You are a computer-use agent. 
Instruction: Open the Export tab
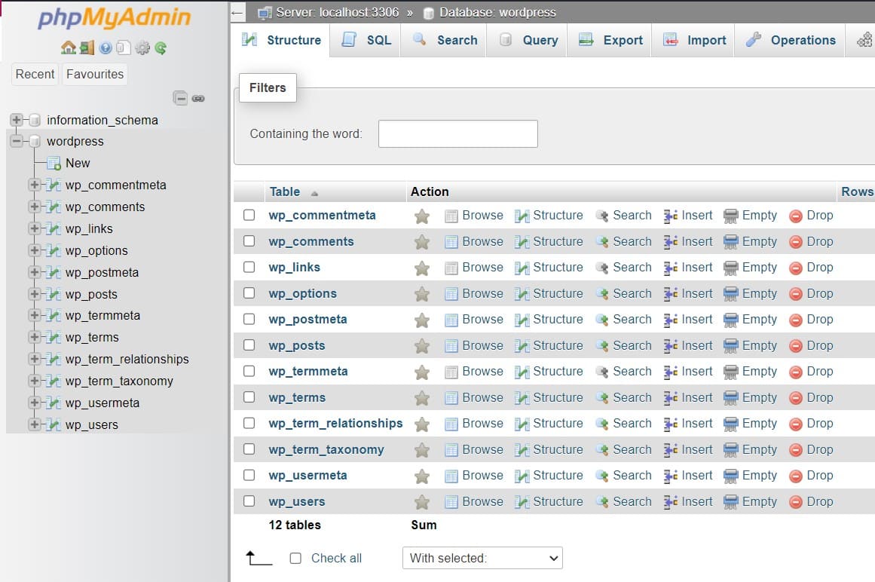[x=611, y=40]
